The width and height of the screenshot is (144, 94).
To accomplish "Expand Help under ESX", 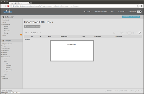I will pyautogui.click(x=5, y=72).
